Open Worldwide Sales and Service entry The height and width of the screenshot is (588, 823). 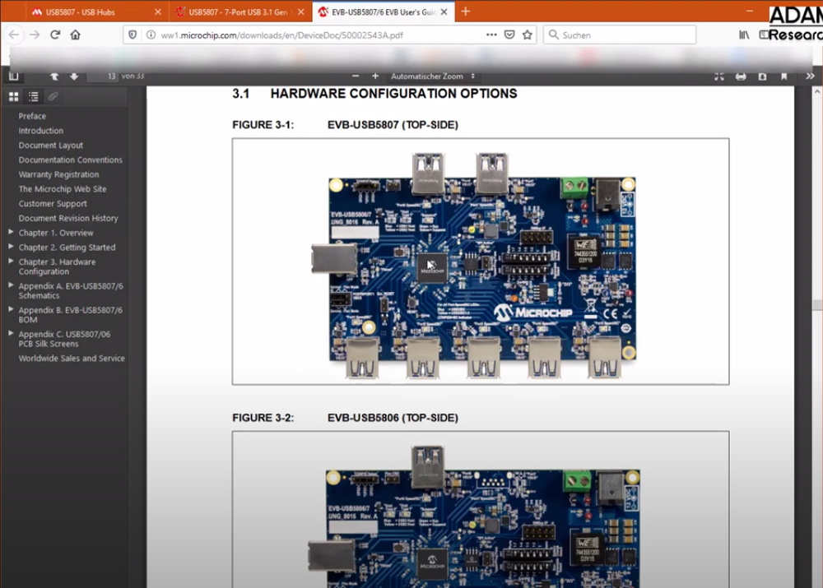click(72, 359)
